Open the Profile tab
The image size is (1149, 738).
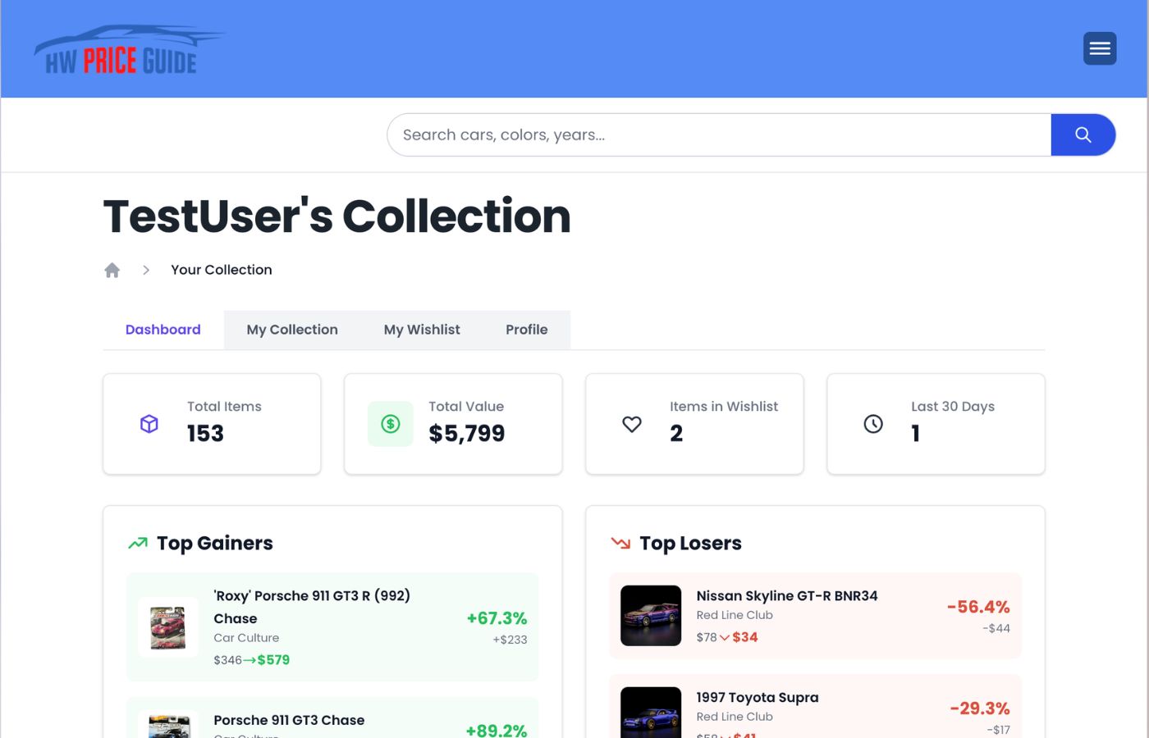click(527, 330)
